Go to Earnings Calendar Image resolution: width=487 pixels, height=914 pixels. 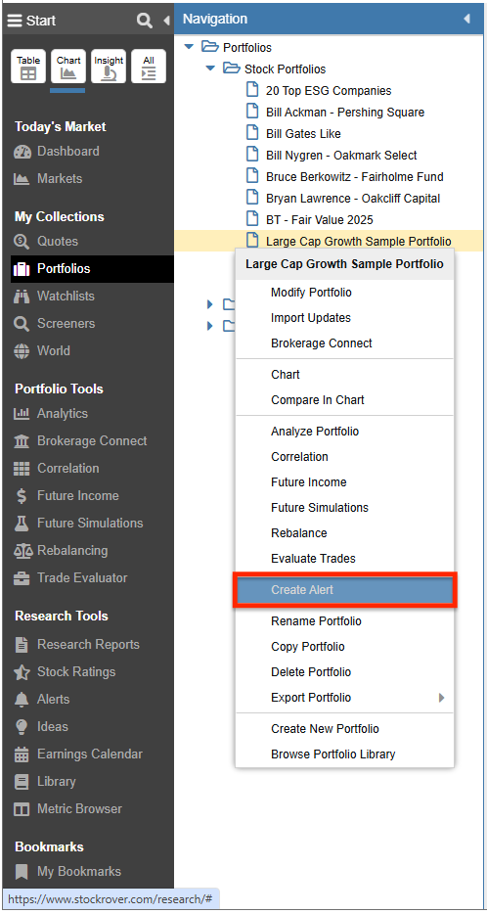pos(90,754)
